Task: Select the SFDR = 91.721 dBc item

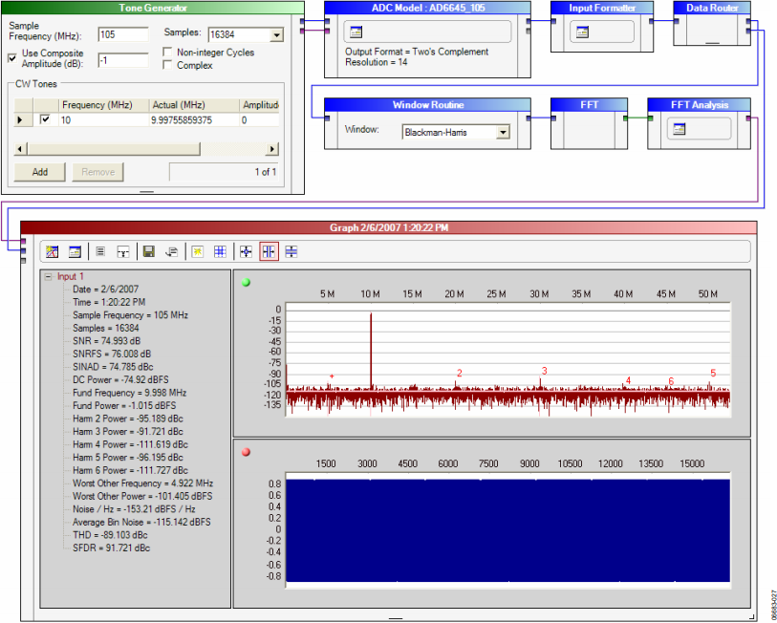Action: tap(111, 548)
